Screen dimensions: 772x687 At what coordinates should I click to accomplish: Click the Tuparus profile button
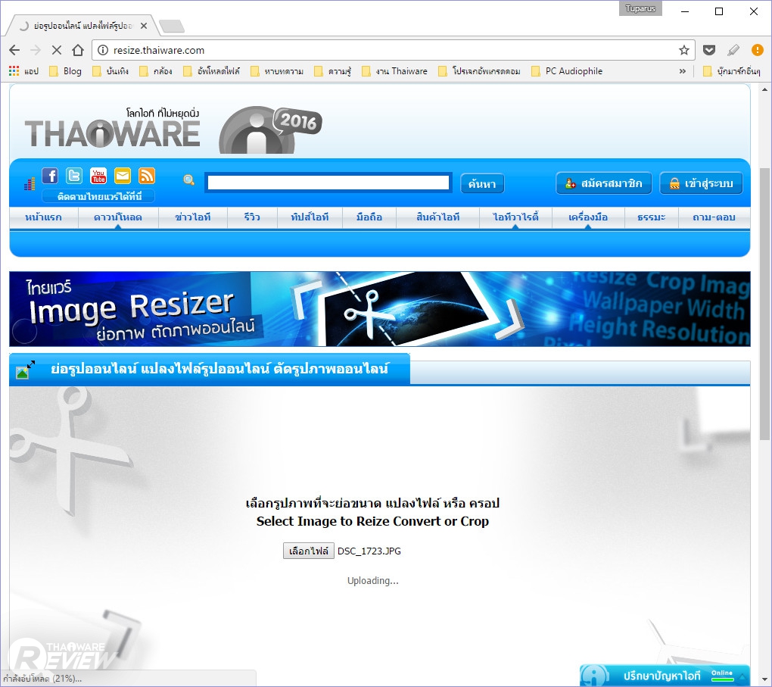click(x=640, y=8)
